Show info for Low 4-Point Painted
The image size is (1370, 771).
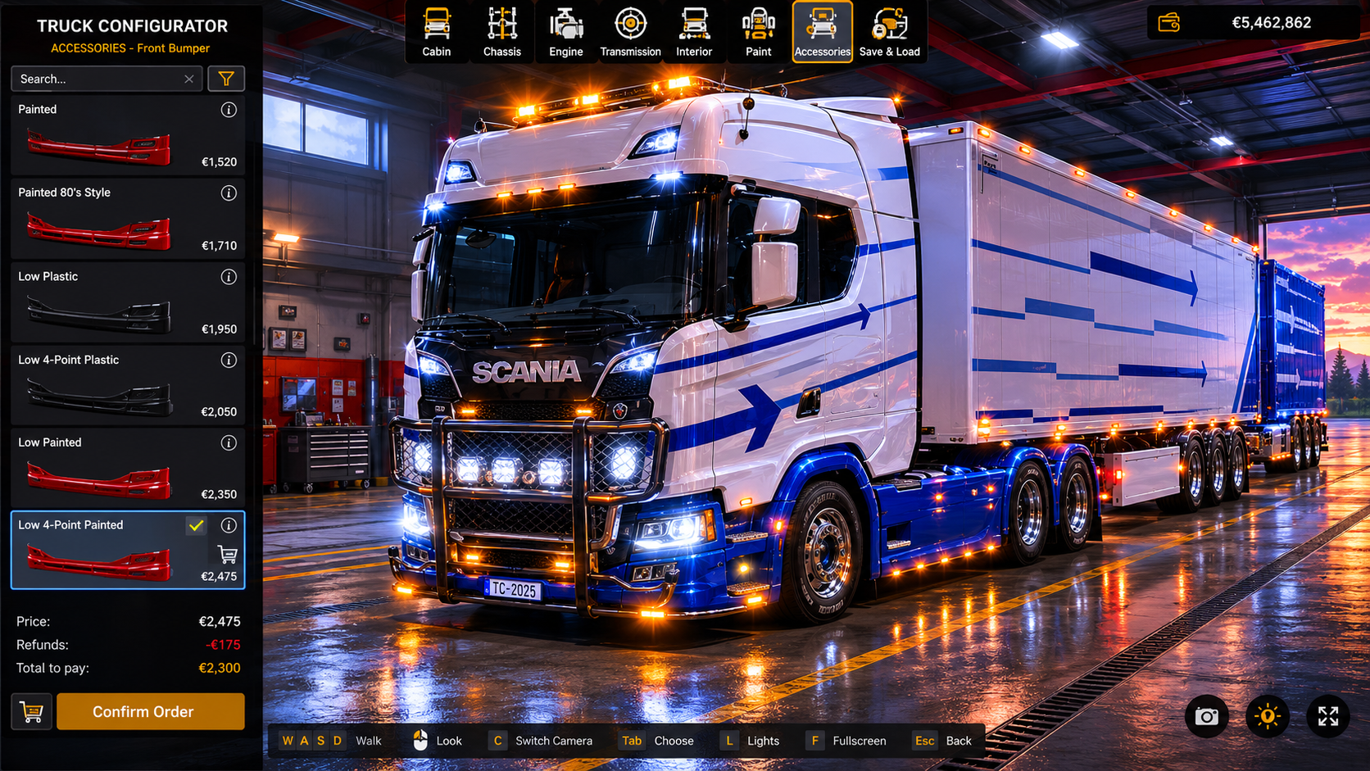(229, 525)
